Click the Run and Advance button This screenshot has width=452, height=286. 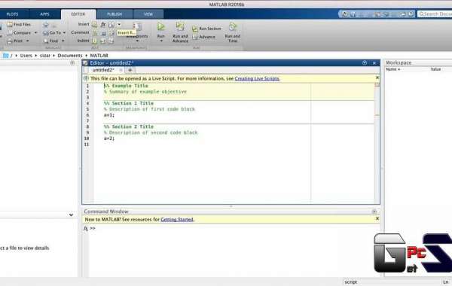[x=180, y=32]
